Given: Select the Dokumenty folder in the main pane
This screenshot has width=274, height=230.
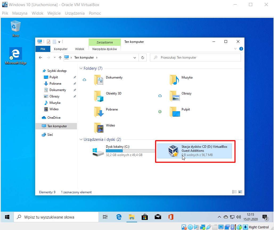Looking at the screenshot, I should point(108,80).
